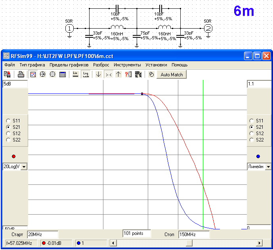The image size is (273, 250).
Task: Minimize the RFSim99 window
Action: tap(248, 56)
